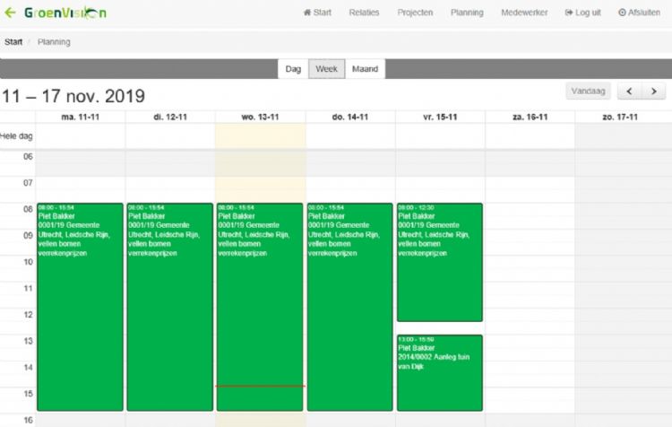Click the Start breadcrumb link
Screen dimensions: 672x427
(13, 42)
